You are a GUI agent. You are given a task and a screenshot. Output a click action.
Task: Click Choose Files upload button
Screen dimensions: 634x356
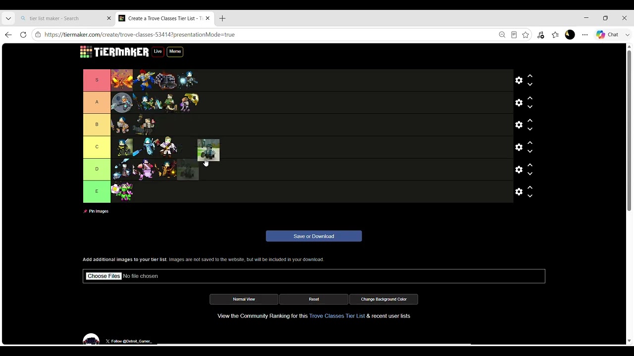tap(104, 276)
